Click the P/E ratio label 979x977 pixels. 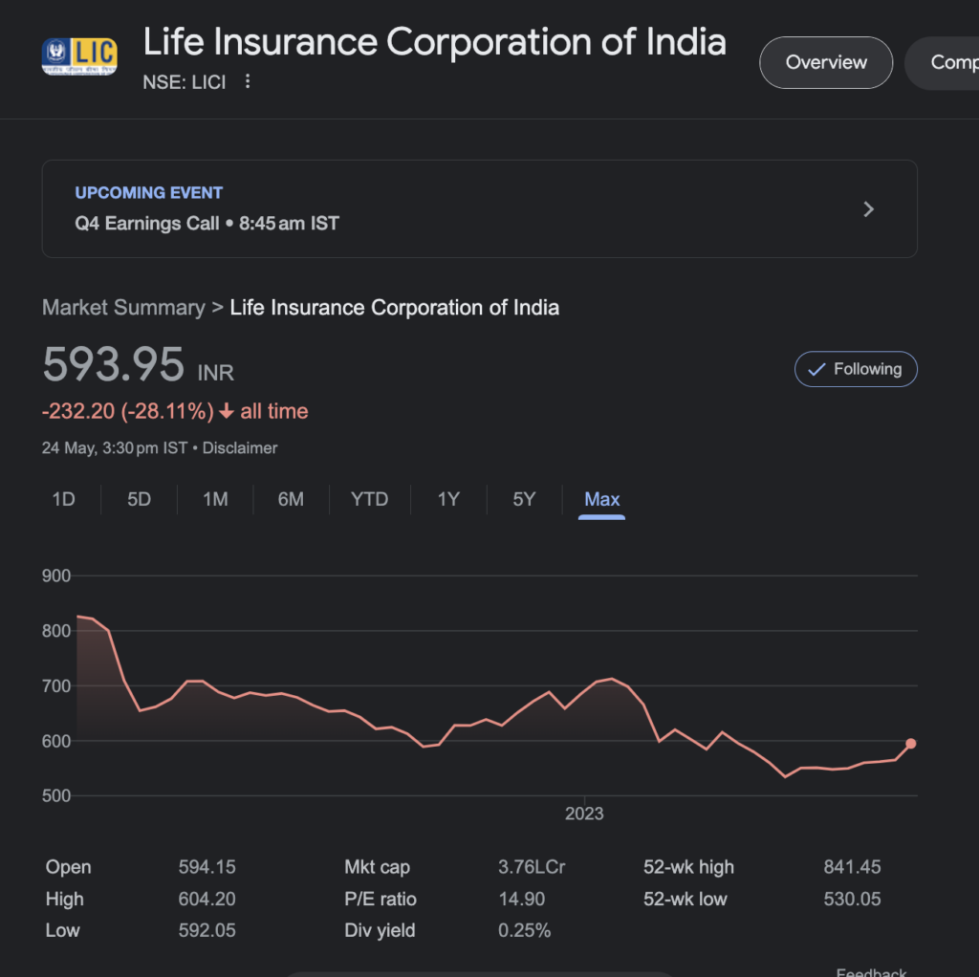coord(381,899)
